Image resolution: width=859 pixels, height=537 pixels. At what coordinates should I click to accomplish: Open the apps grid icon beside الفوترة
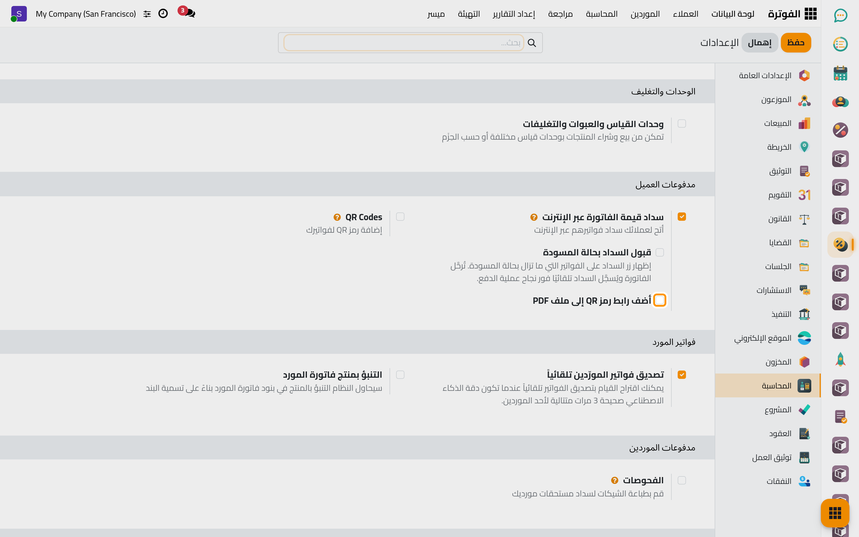(810, 14)
